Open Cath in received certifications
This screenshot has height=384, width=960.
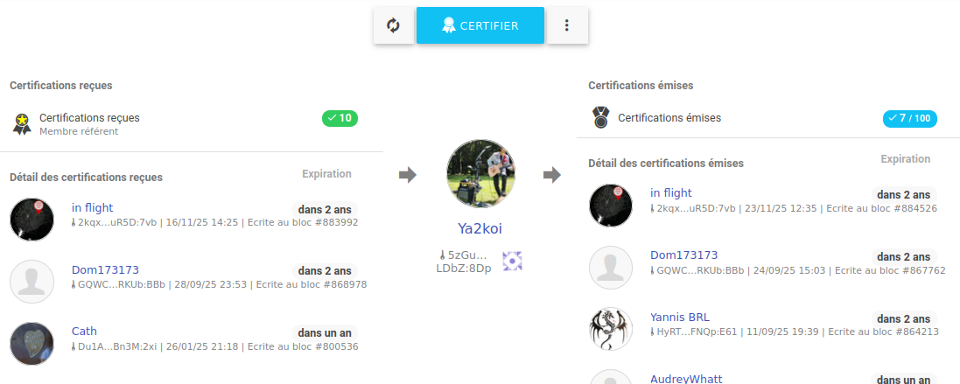(x=84, y=331)
